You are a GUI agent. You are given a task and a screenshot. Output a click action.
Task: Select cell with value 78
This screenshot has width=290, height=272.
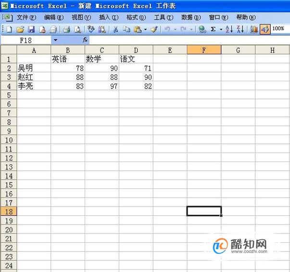[68, 68]
